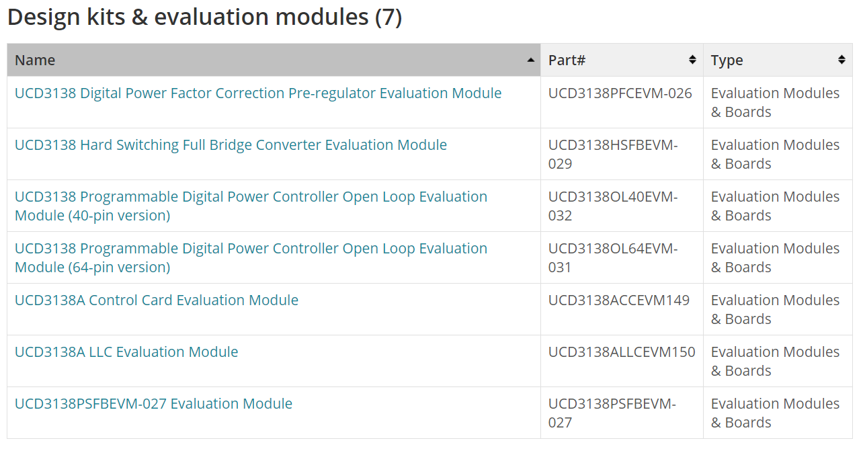Click the Type column sort arrows icon
The height and width of the screenshot is (449, 863).
(x=841, y=60)
